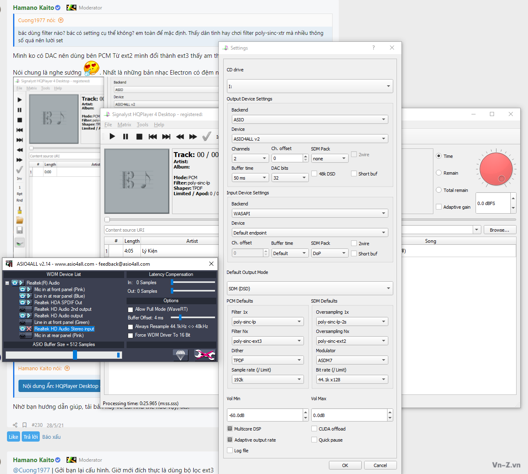Open input Backend WASAPI dropdown

[310, 213]
